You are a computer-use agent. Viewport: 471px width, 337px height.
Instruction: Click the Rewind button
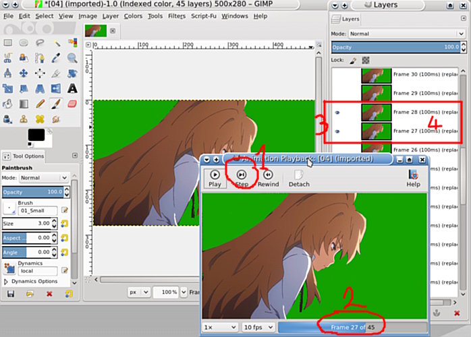(x=269, y=179)
